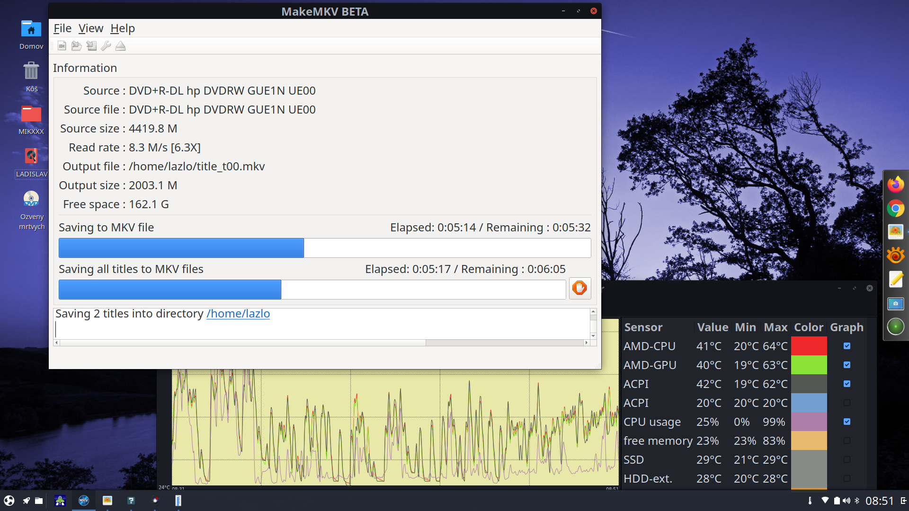Launch Firefox from the side dock
The height and width of the screenshot is (511, 909).
point(895,185)
